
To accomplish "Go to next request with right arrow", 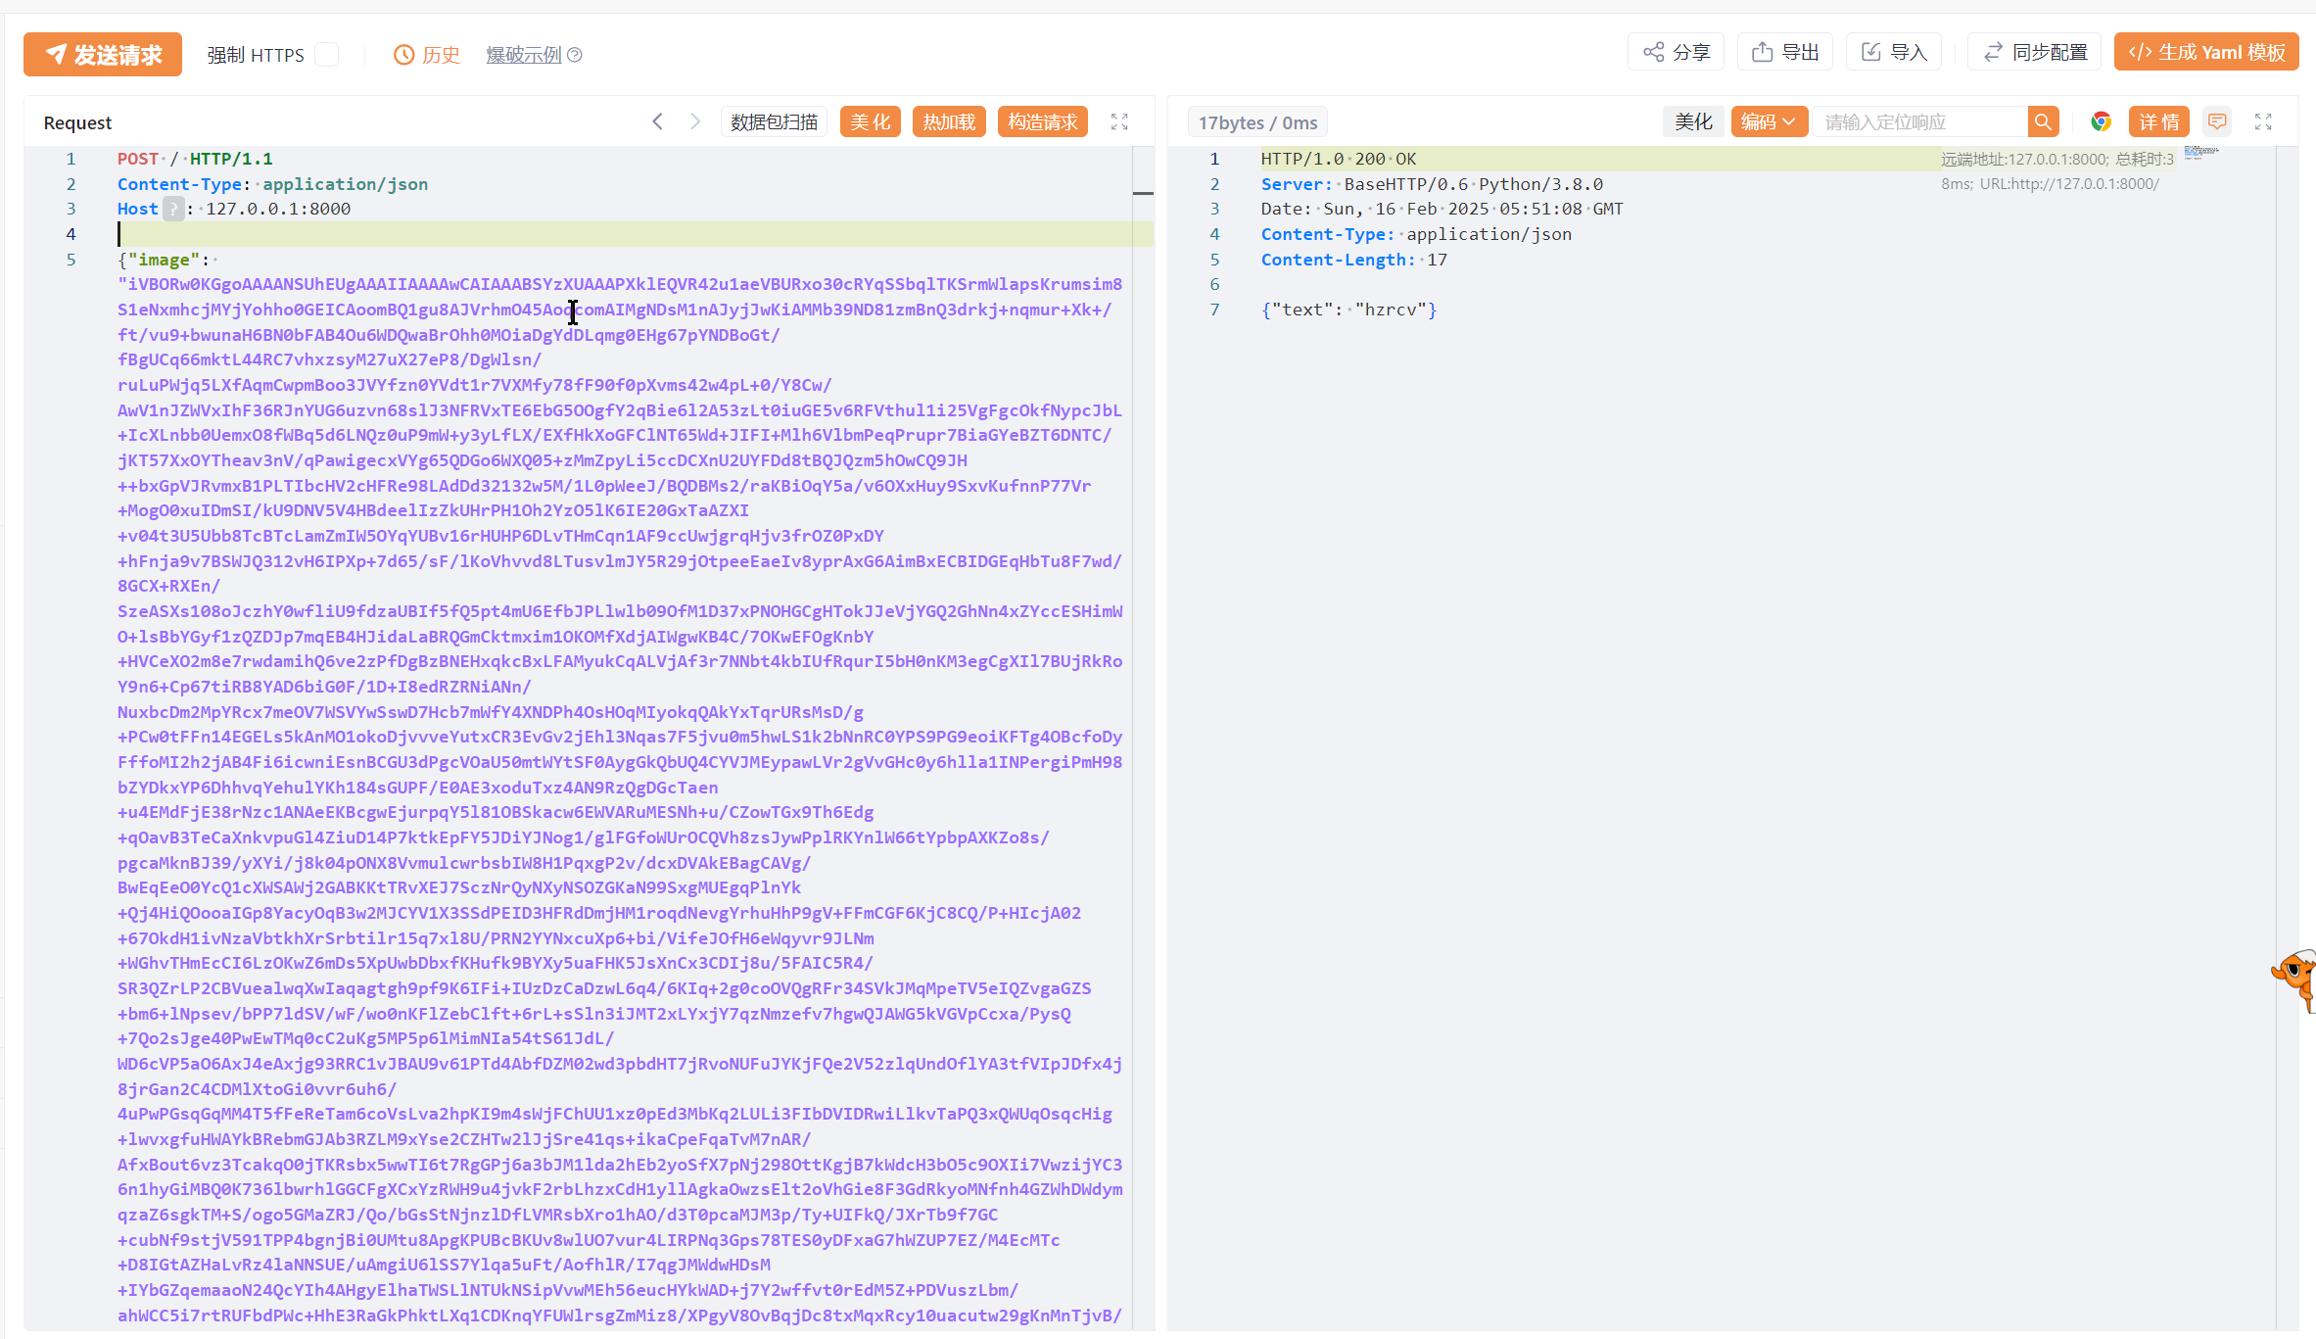I will point(695,121).
